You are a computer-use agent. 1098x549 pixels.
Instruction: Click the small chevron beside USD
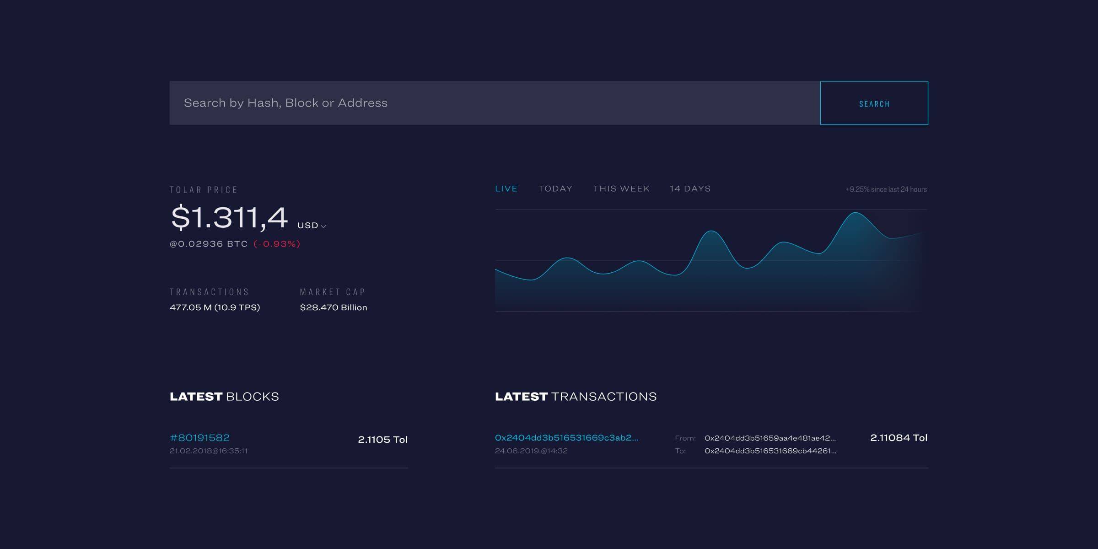[x=323, y=226]
